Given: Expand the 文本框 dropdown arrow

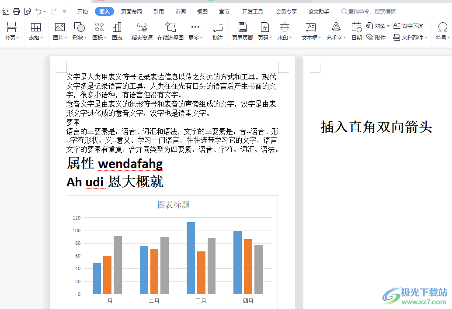Looking at the screenshot, I should tap(320, 38).
